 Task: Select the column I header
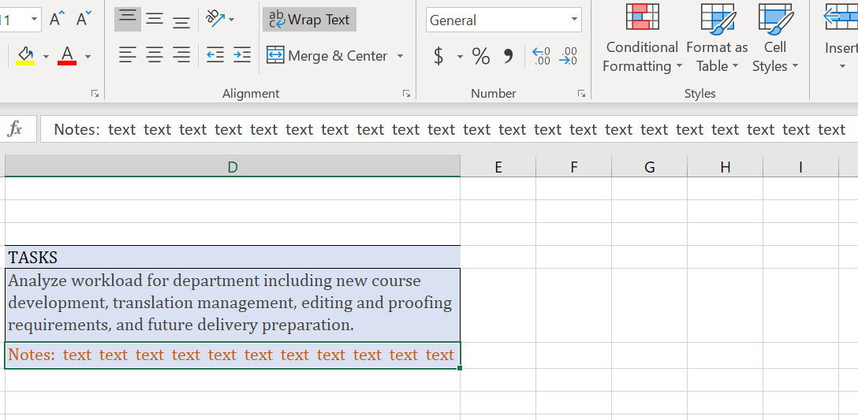tap(800, 166)
